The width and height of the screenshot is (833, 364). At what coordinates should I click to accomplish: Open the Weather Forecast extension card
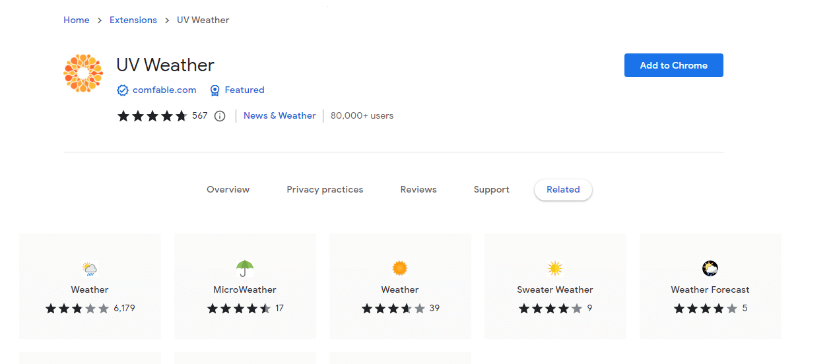pos(710,286)
